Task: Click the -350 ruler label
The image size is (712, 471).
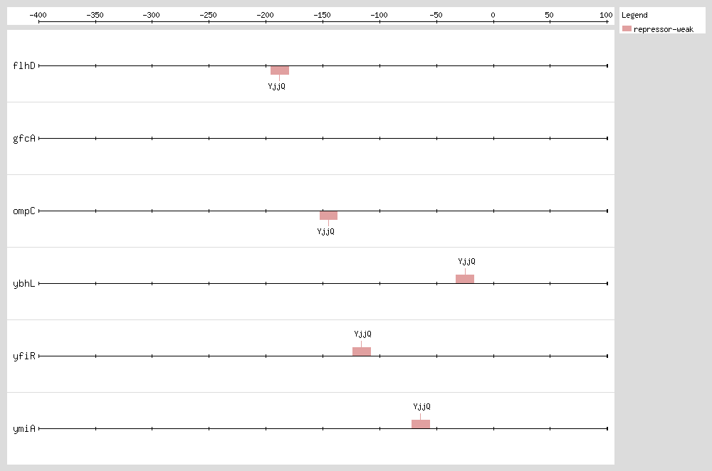Action: click(x=95, y=15)
